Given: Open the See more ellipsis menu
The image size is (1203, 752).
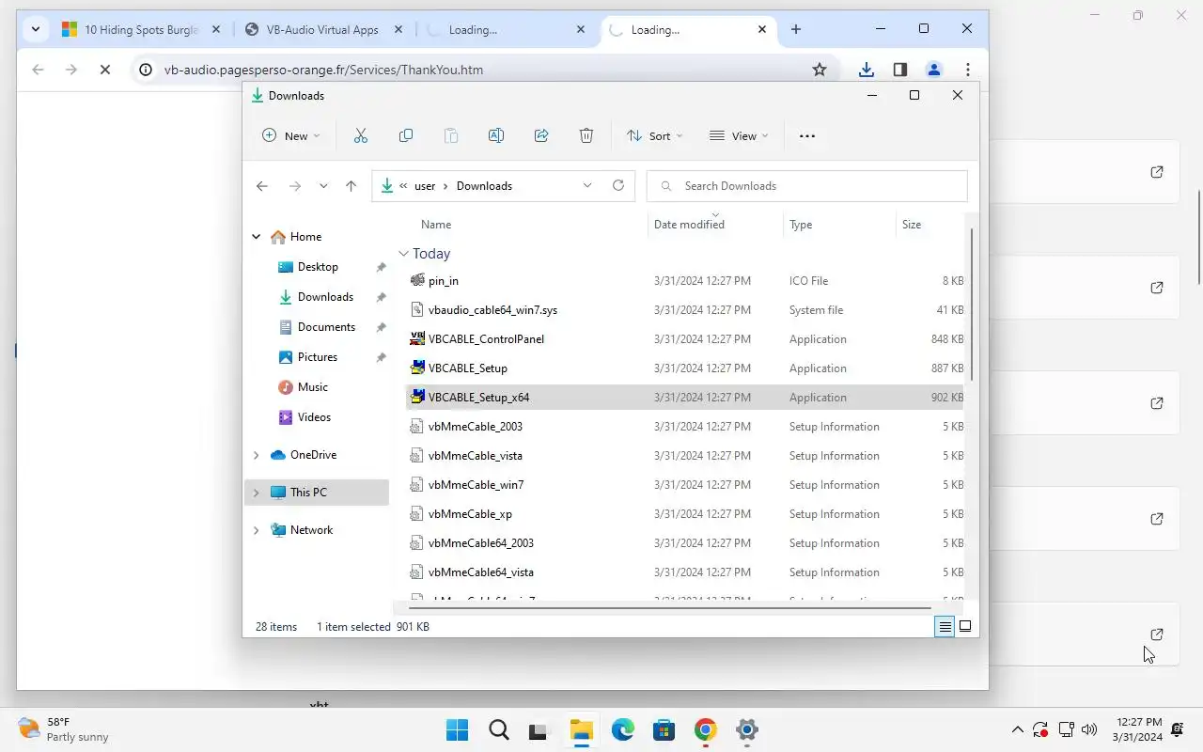Looking at the screenshot, I should [807, 135].
